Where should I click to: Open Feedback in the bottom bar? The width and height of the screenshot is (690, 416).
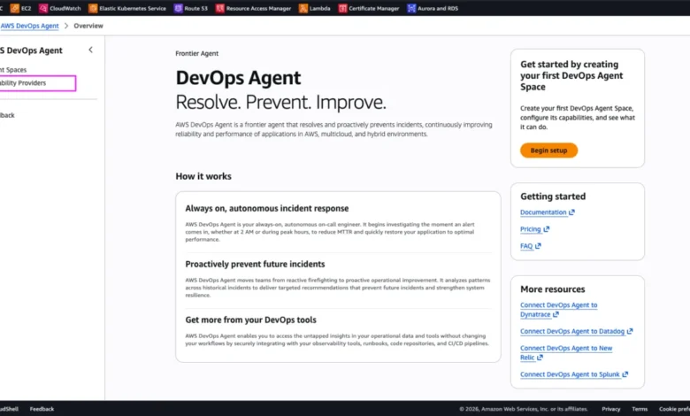(x=42, y=409)
